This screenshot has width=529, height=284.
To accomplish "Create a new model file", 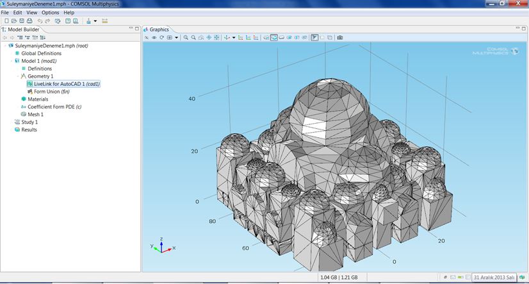I will (6, 21).
